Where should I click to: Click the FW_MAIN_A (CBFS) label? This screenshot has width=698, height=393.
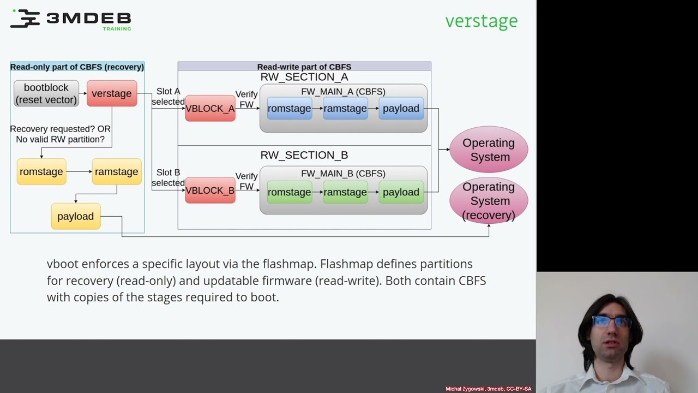(344, 92)
